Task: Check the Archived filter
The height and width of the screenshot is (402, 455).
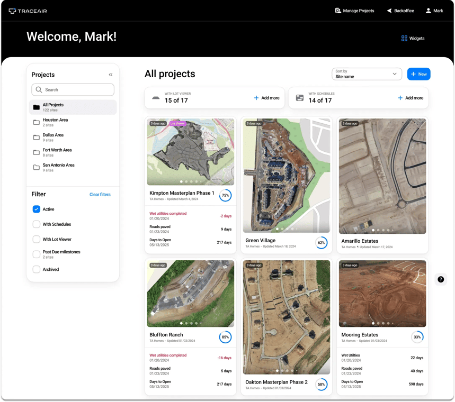Action: (35, 269)
